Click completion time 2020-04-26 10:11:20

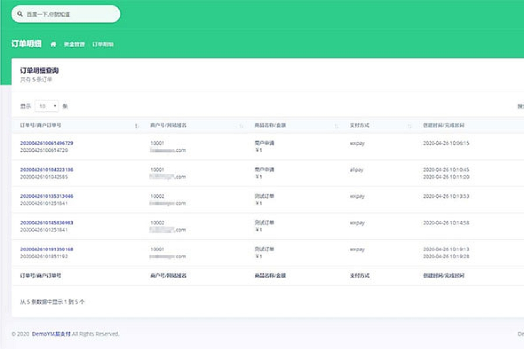point(446,177)
